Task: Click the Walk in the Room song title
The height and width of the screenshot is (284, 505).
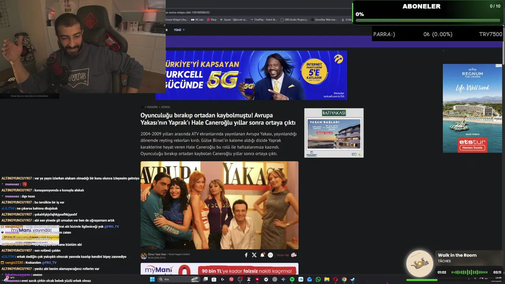Action: pyautogui.click(x=457, y=255)
